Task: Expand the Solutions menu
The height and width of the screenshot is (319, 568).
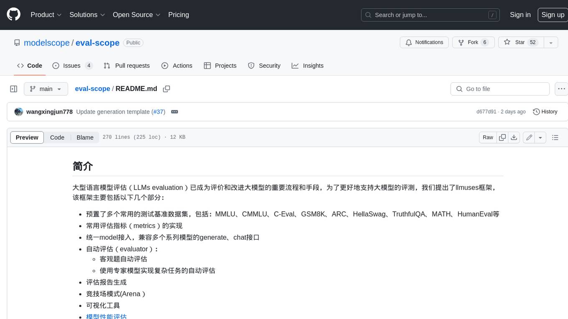Action: click(x=86, y=15)
